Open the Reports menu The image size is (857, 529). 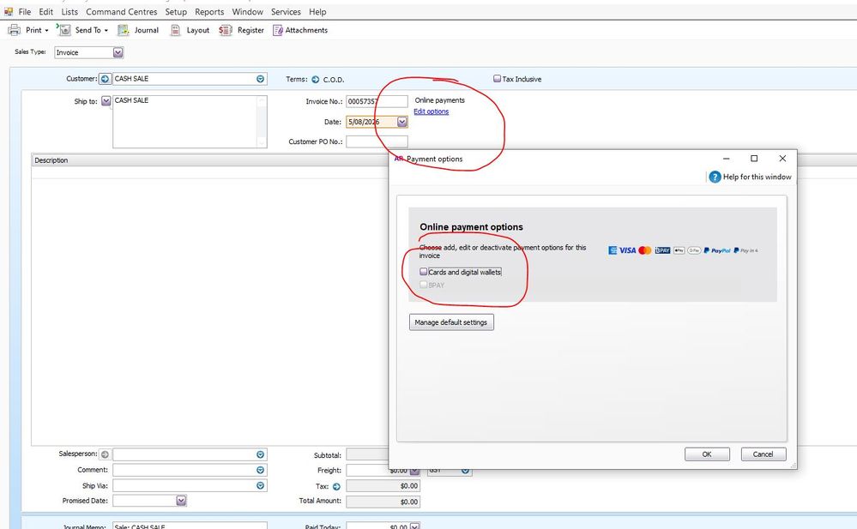click(209, 11)
